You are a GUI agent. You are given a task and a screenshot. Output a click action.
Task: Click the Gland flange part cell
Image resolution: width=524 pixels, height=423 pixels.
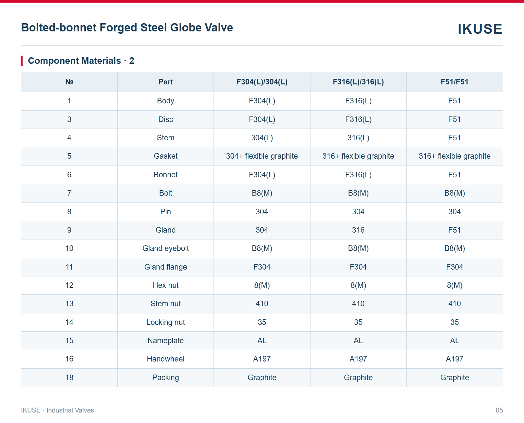pyautogui.click(x=166, y=267)
